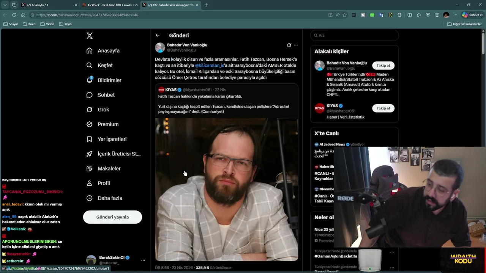Screen dimensions: 486x273
Task: Open Yayın bookmarks folder
Action: click(x=65, y=24)
